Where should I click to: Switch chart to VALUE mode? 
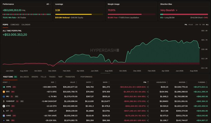tap(191, 25)
